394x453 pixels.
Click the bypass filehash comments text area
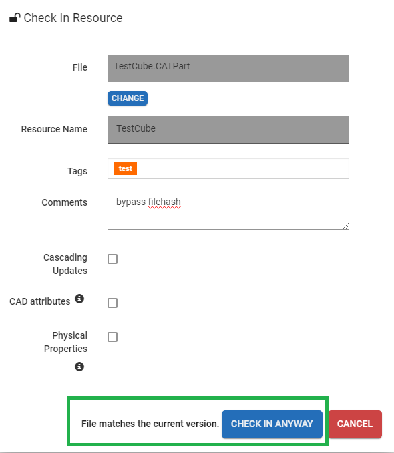[x=228, y=212]
